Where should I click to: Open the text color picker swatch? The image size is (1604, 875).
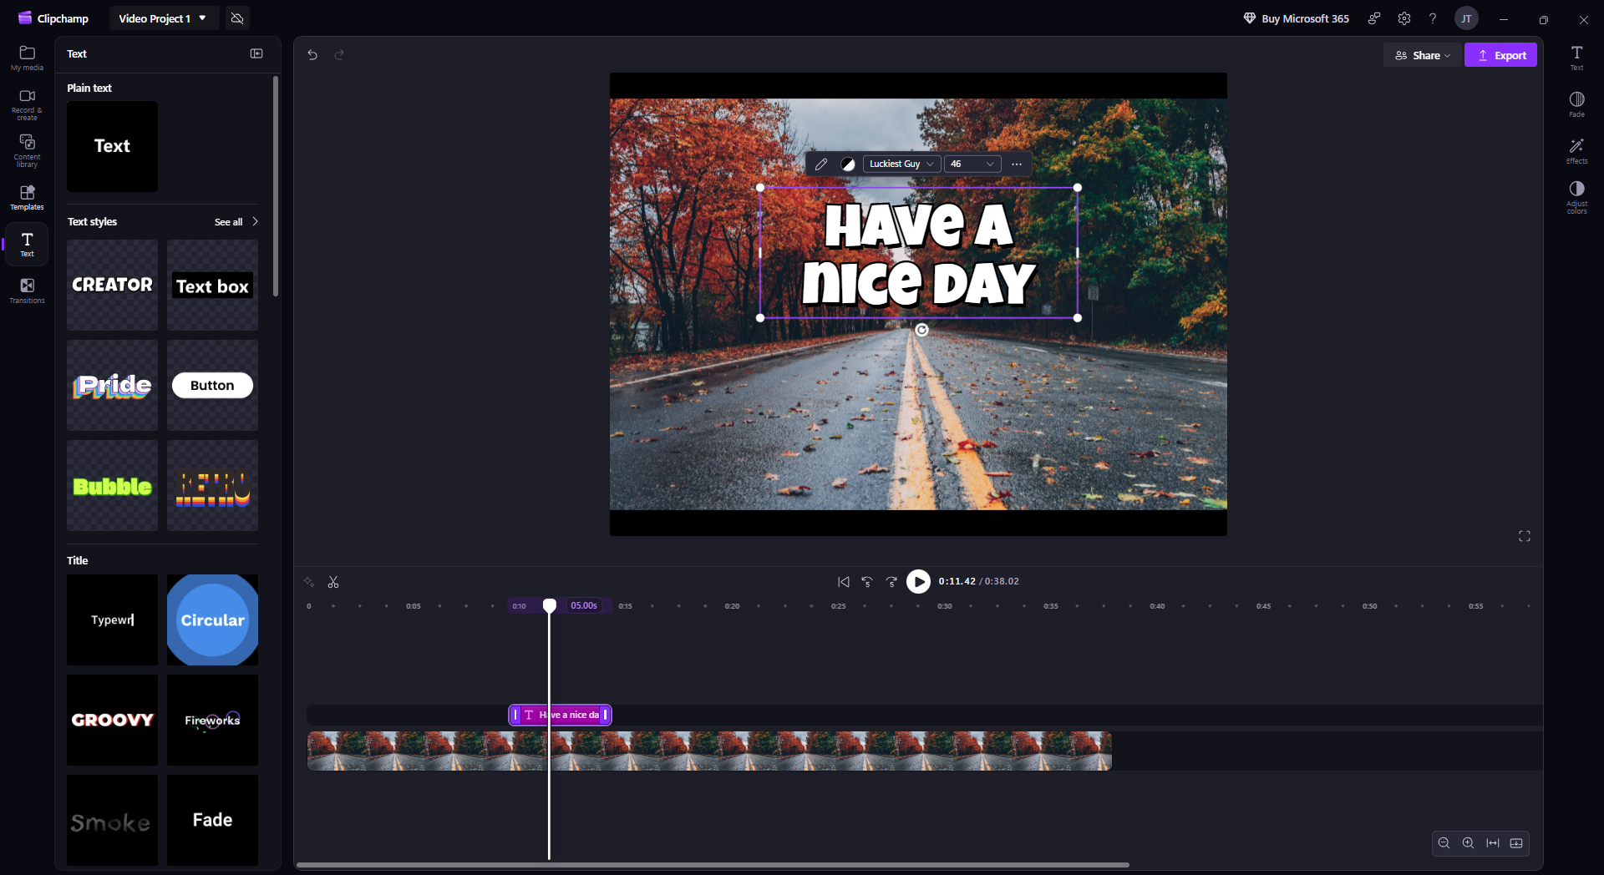click(848, 164)
